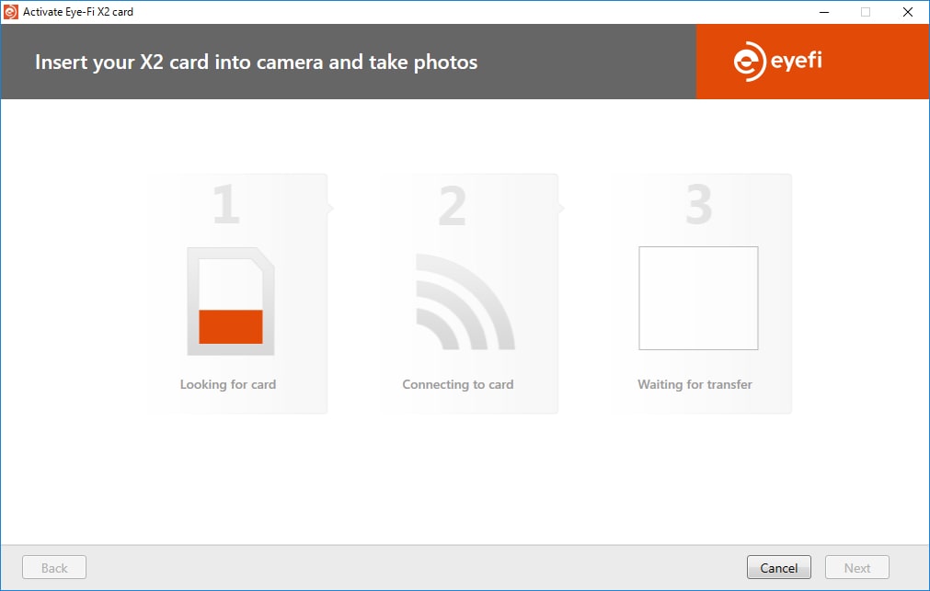Minimize the activation window
This screenshot has height=591, width=930.
click(x=823, y=12)
